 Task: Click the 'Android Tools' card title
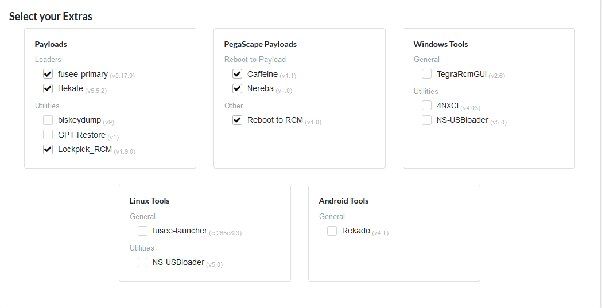pyautogui.click(x=344, y=201)
